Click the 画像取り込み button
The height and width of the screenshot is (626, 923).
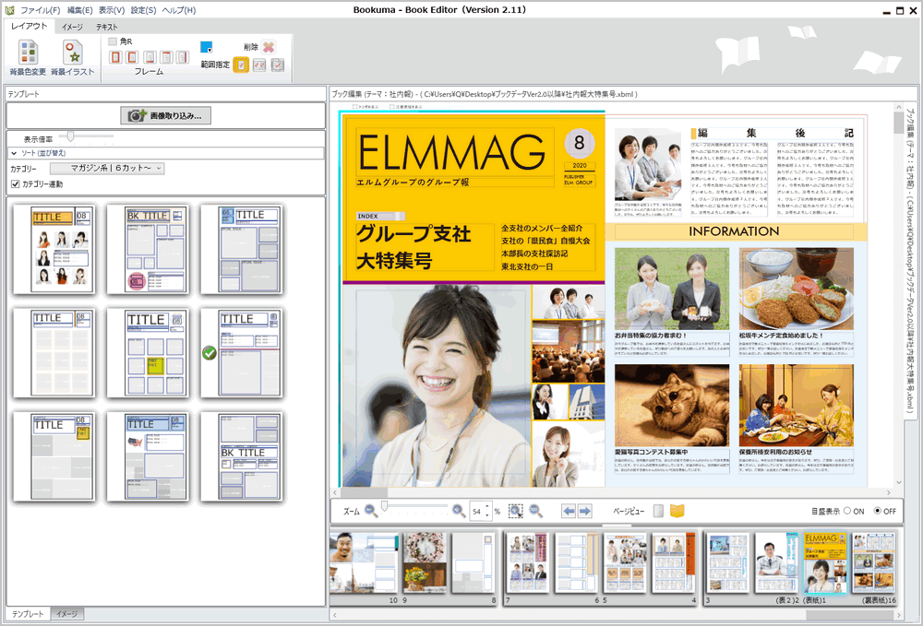(x=167, y=115)
